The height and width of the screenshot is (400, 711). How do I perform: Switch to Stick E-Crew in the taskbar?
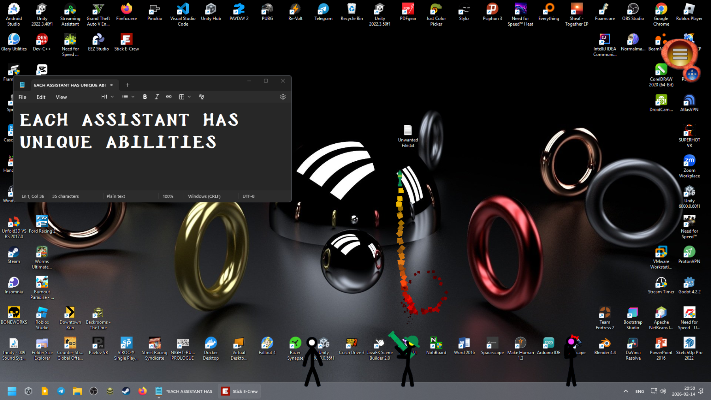pyautogui.click(x=240, y=391)
